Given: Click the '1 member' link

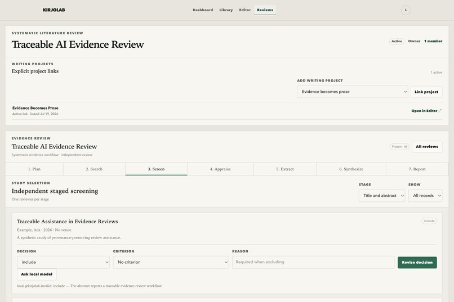Looking at the screenshot, I should [x=433, y=41].
